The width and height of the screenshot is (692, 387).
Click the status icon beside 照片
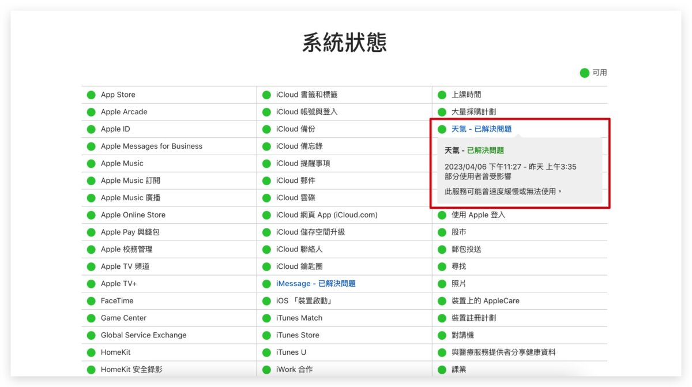(442, 284)
